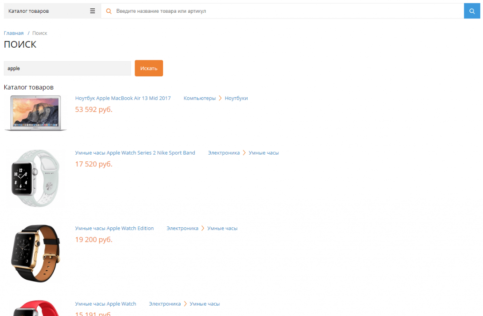Screen dimensions: 483x316
Task: Click the MacBook Air product thumbnail
Action: tap(35, 113)
